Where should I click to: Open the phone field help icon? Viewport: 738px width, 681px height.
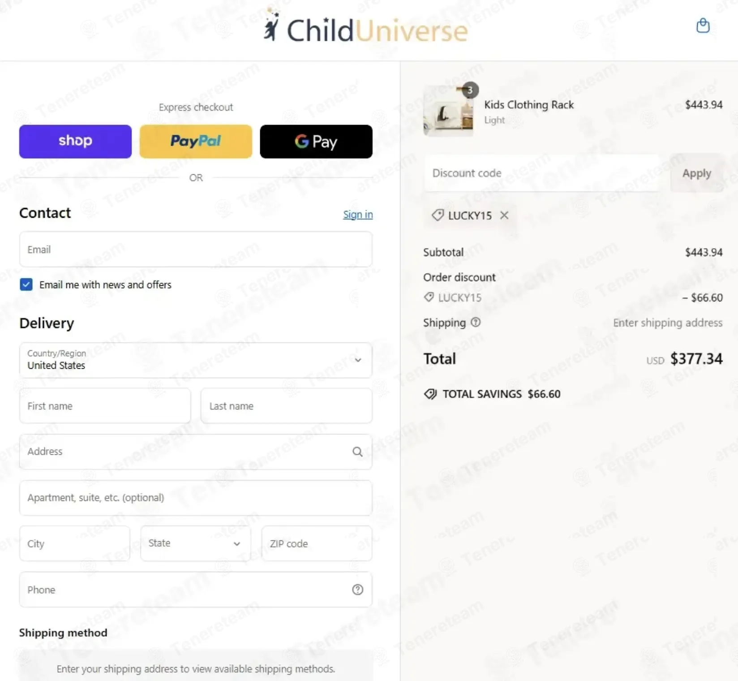point(357,590)
